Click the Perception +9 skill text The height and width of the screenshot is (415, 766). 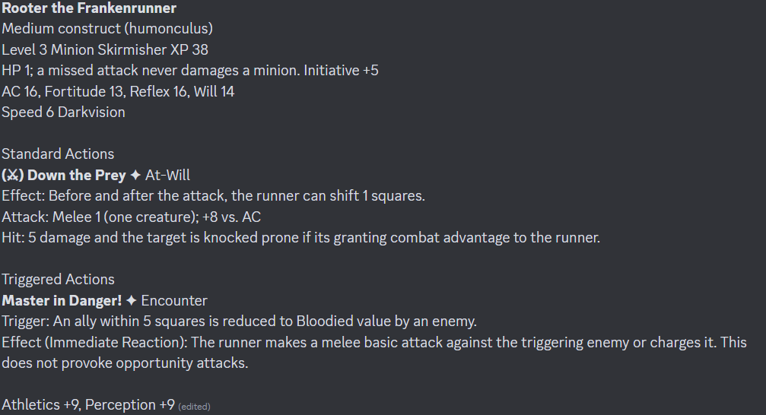click(x=130, y=405)
